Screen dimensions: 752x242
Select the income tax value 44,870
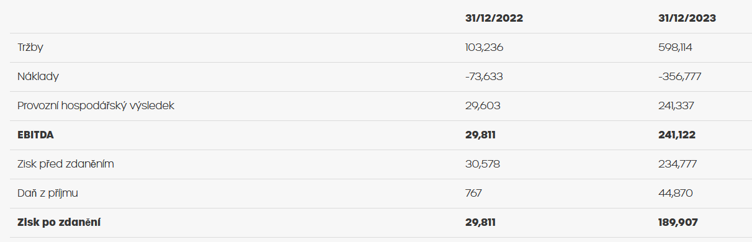coord(676,194)
